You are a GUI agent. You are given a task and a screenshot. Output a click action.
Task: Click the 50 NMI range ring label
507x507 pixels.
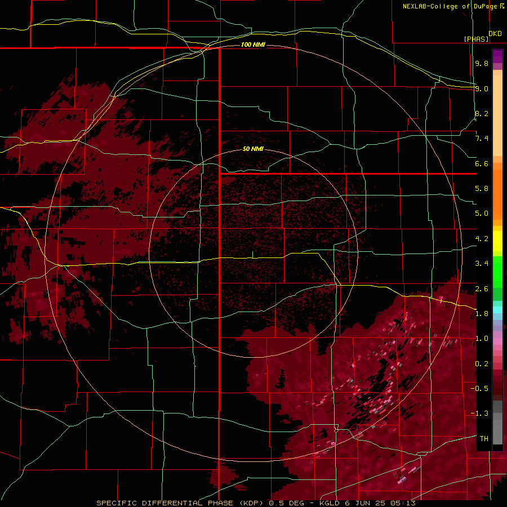click(253, 149)
